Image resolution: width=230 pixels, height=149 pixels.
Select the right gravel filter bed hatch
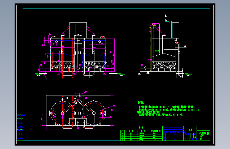94,65
